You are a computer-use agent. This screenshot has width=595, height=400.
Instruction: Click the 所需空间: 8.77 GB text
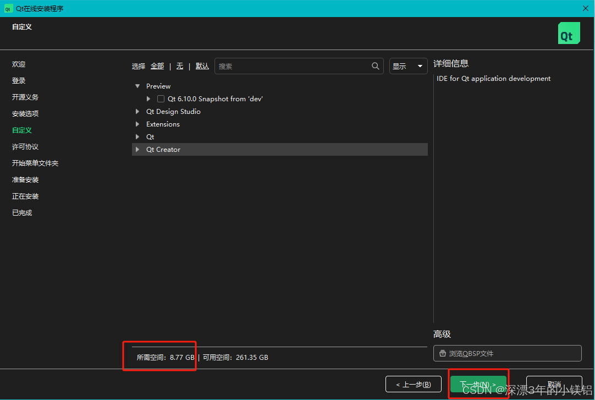pyautogui.click(x=166, y=357)
